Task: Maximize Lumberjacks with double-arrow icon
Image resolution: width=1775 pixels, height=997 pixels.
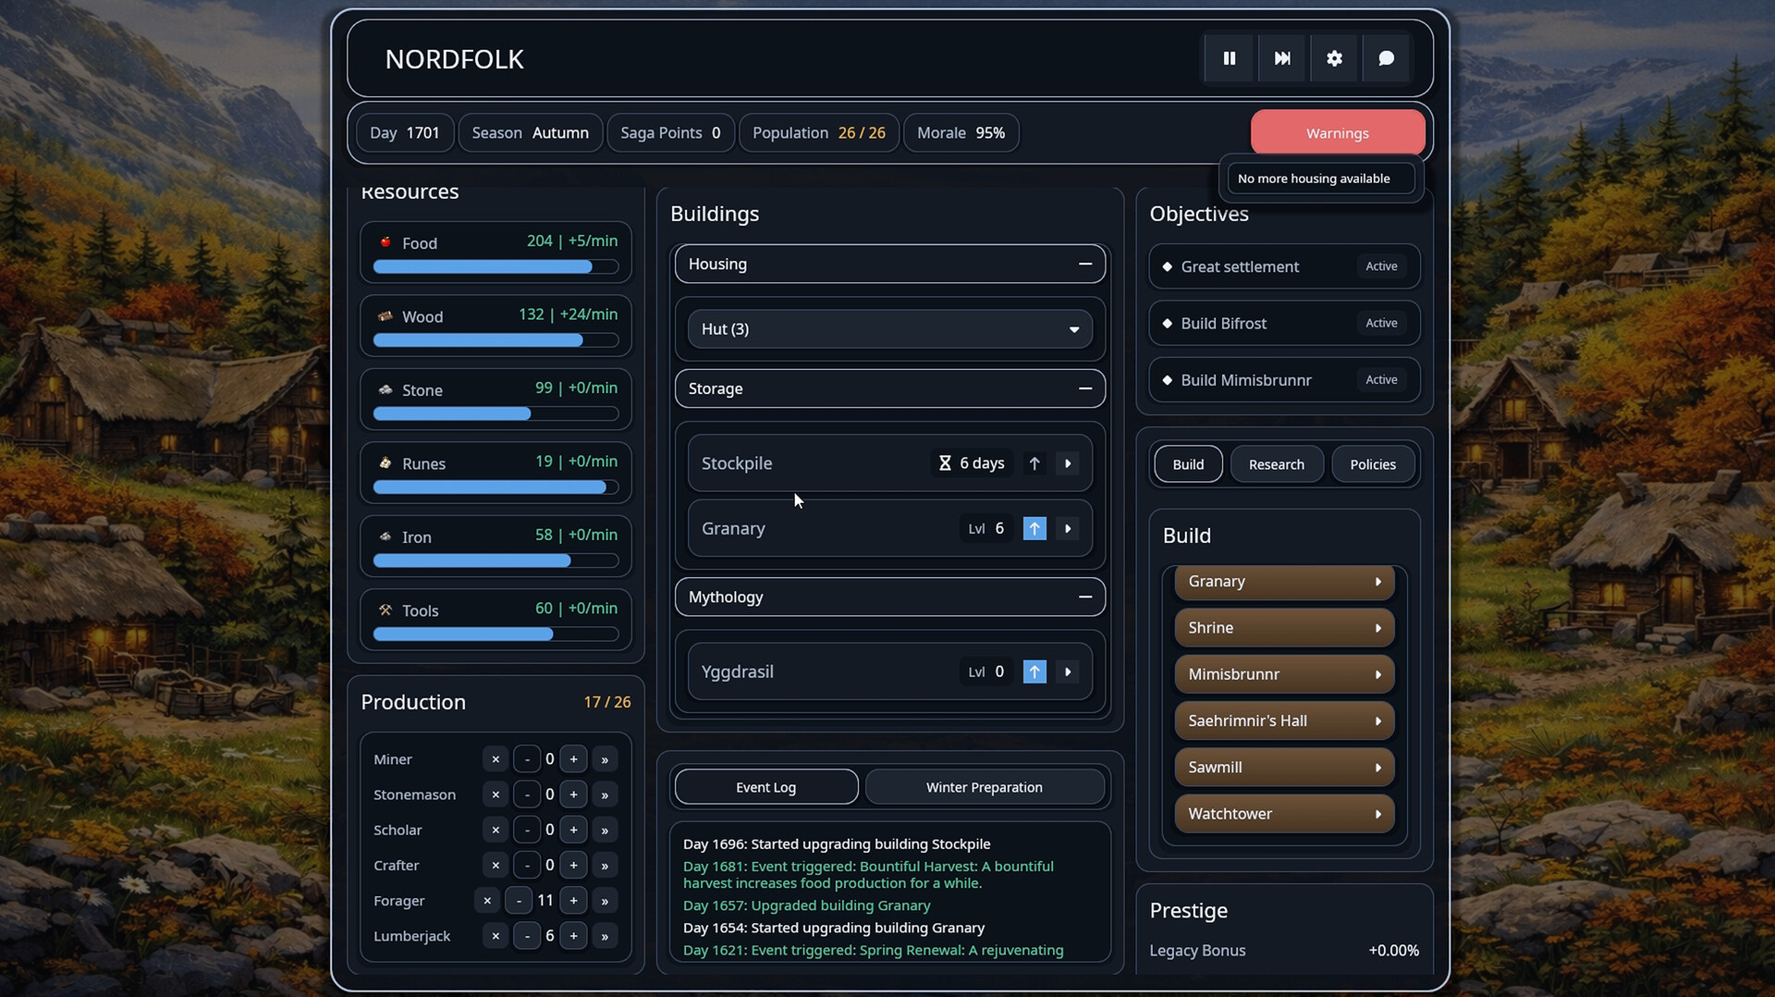Action: tap(605, 936)
